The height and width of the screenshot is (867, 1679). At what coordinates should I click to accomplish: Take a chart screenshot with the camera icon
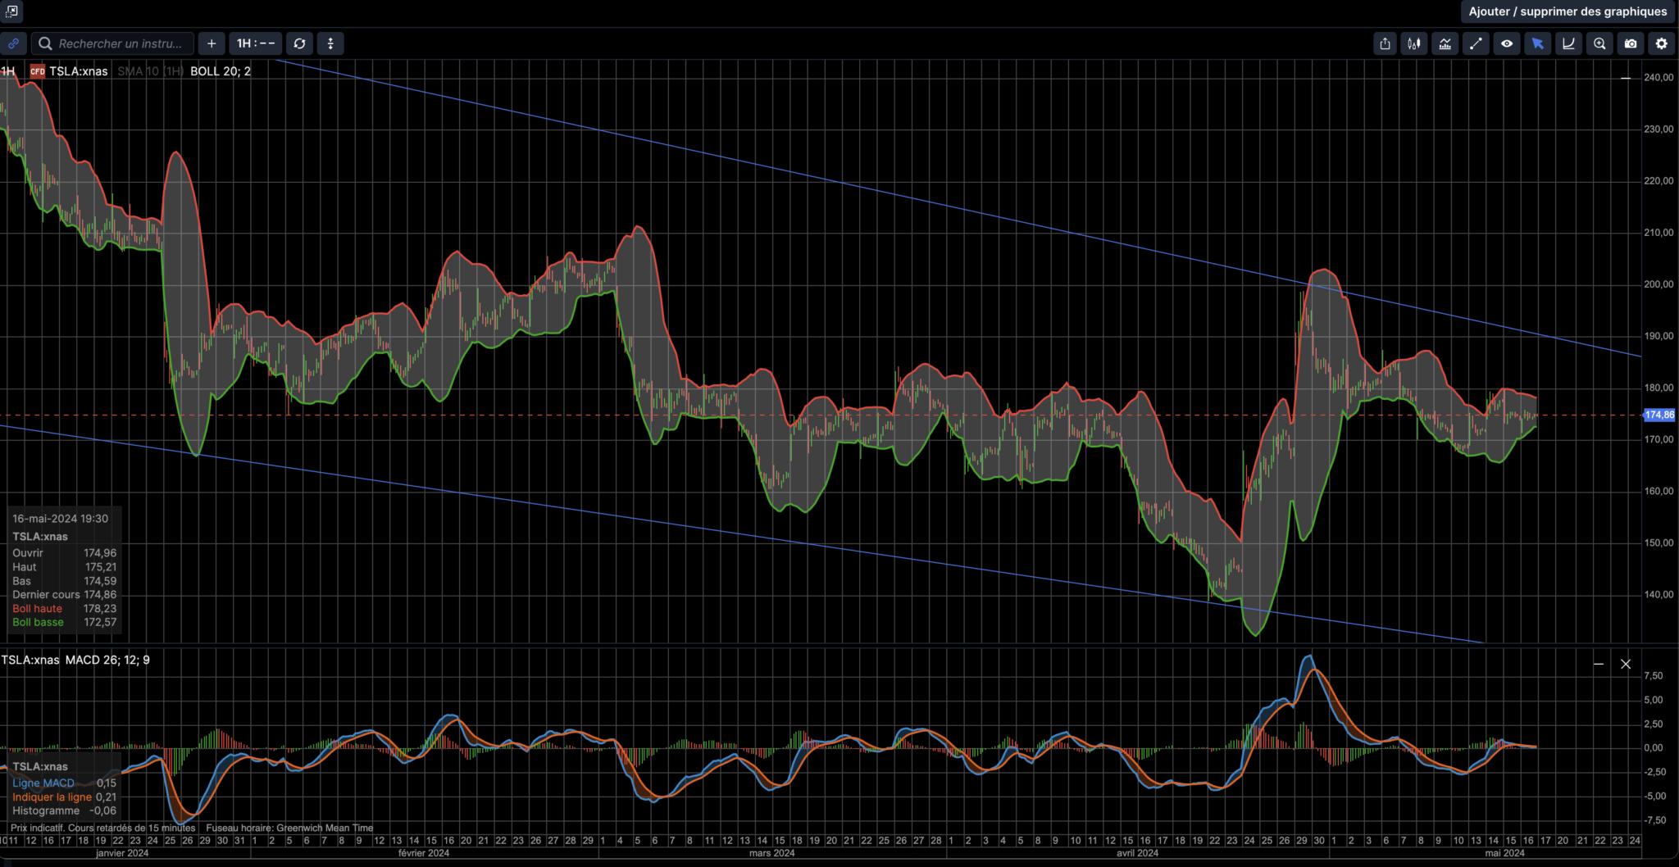1630,43
